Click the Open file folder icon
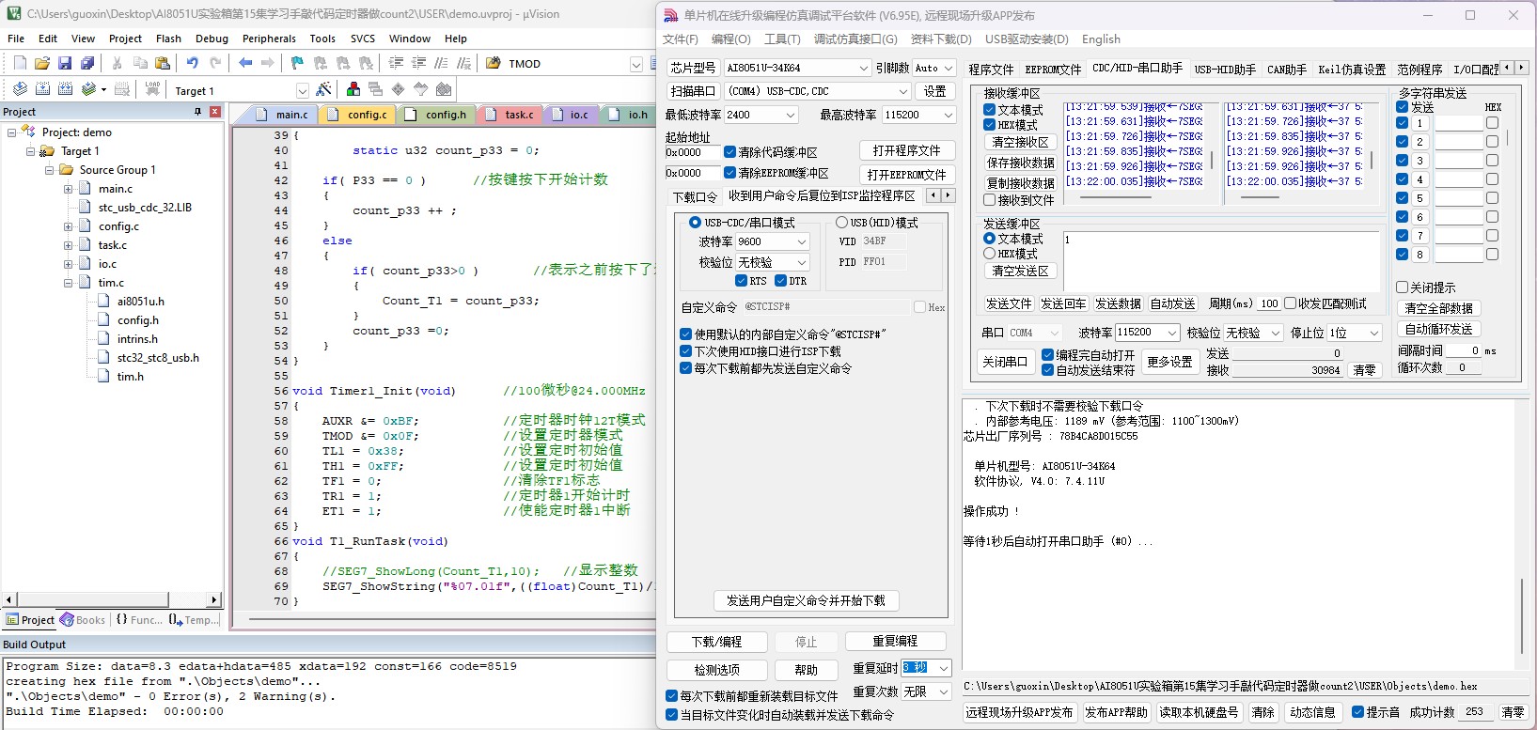1537x730 pixels. pyautogui.click(x=41, y=63)
